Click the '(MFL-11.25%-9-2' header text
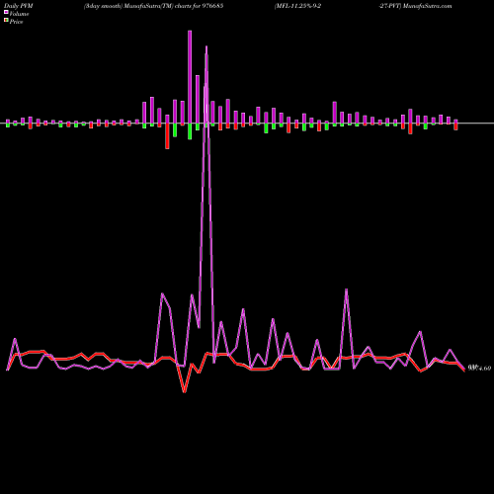Viewport: 494px width, 494px height. pyautogui.click(x=297, y=6)
